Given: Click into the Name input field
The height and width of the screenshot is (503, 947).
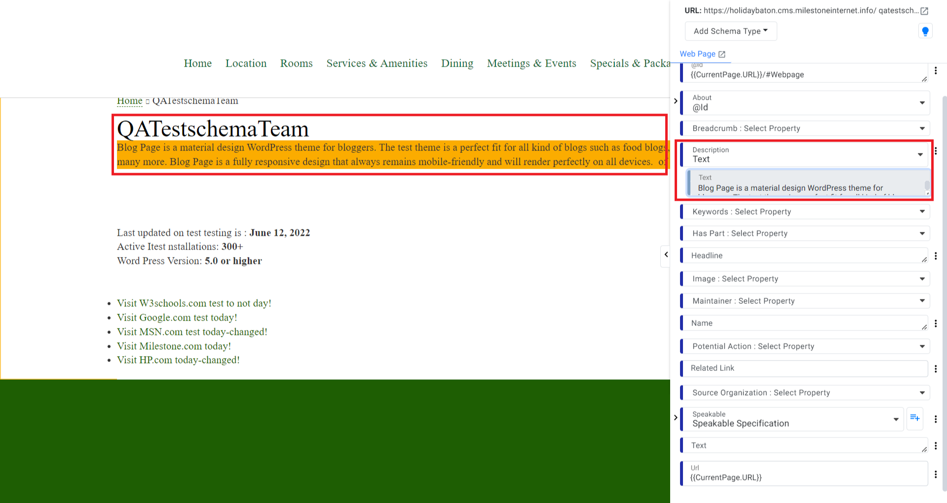Looking at the screenshot, I should 804,323.
